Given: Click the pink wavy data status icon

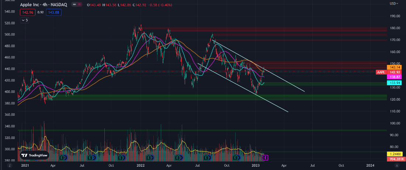Looking at the screenshot, I should point(80,5).
